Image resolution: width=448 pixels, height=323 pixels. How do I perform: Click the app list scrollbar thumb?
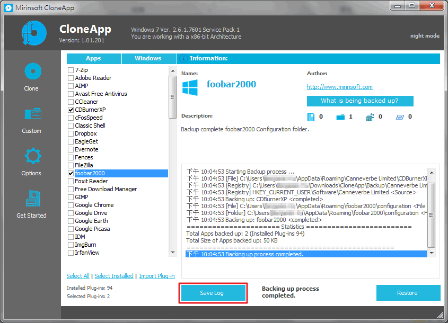(172, 97)
